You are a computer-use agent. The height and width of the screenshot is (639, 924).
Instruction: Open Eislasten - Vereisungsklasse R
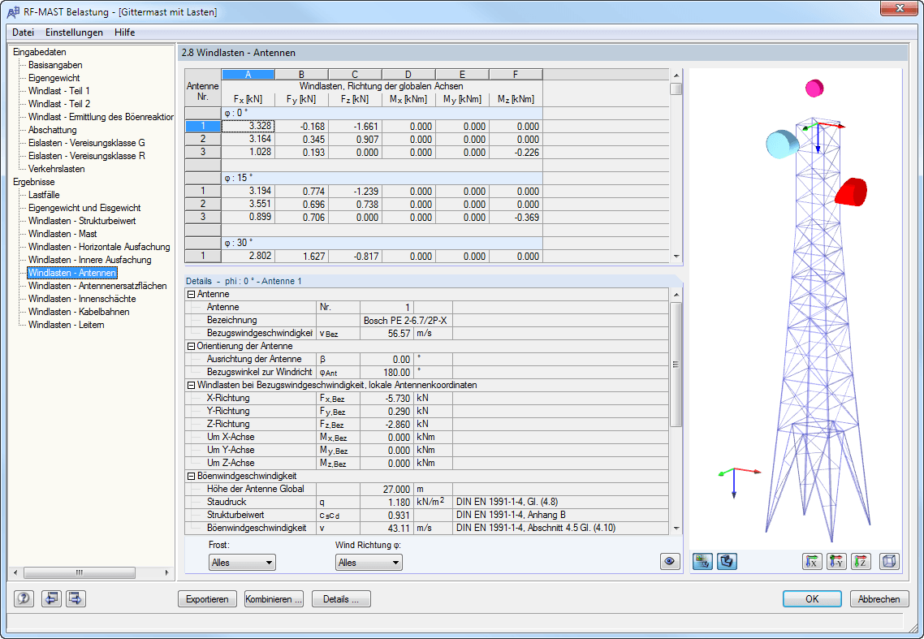(87, 156)
